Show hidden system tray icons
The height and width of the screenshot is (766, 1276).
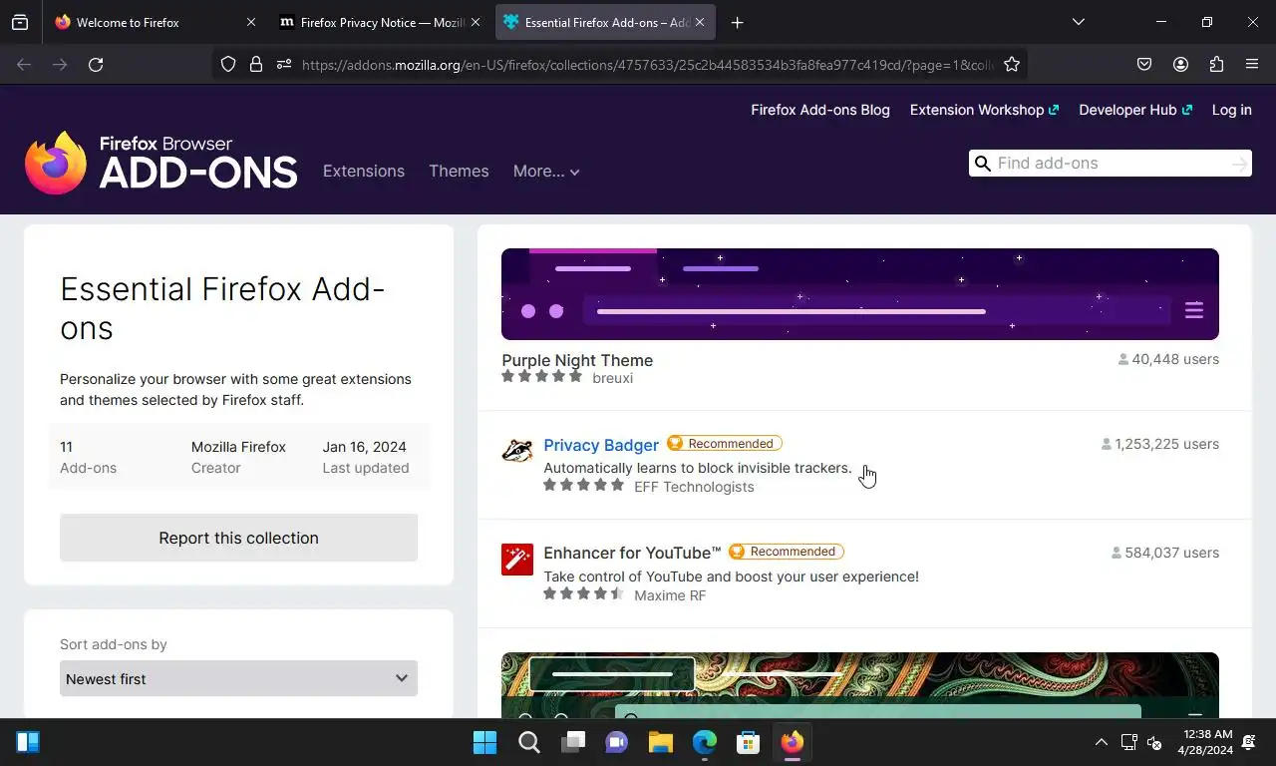(x=1101, y=742)
